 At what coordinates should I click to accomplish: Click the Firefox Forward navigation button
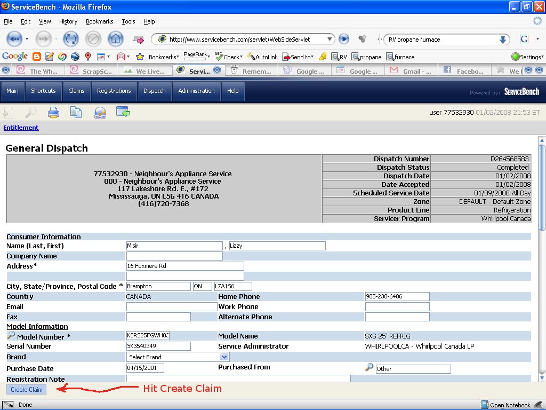coord(44,39)
